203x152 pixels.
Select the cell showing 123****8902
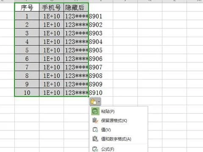[x=76, y=24]
